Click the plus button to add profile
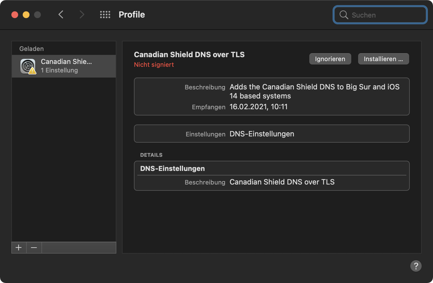The width and height of the screenshot is (433, 283). (x=19, y=248)
